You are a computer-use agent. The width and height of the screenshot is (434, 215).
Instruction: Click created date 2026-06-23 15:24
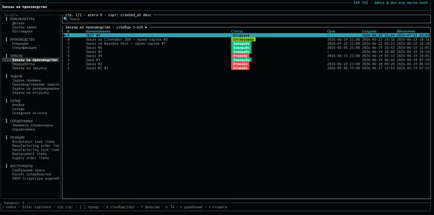point(378,35)
